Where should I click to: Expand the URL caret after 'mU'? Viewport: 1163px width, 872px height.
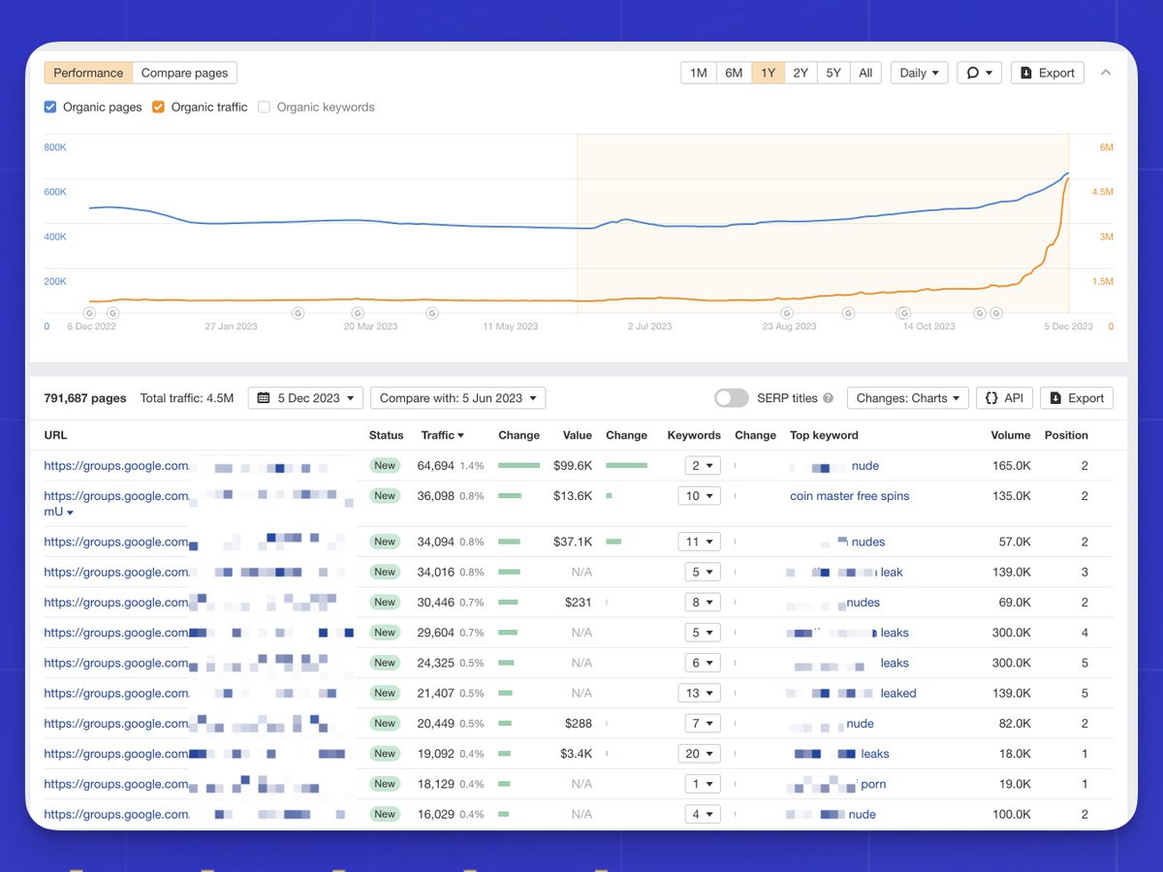[70, 513]
